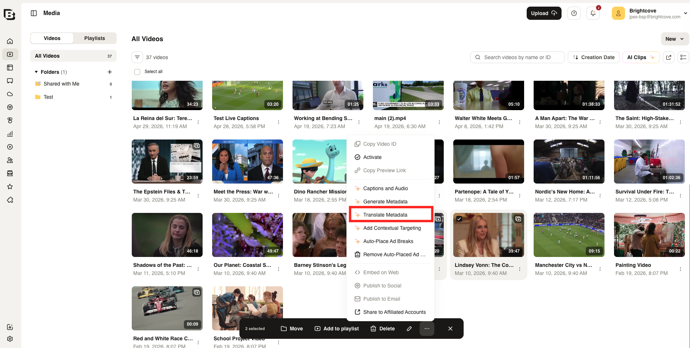Switch to the Playlists tab
This screenshot has height=348, width=690.
point(95,38)
